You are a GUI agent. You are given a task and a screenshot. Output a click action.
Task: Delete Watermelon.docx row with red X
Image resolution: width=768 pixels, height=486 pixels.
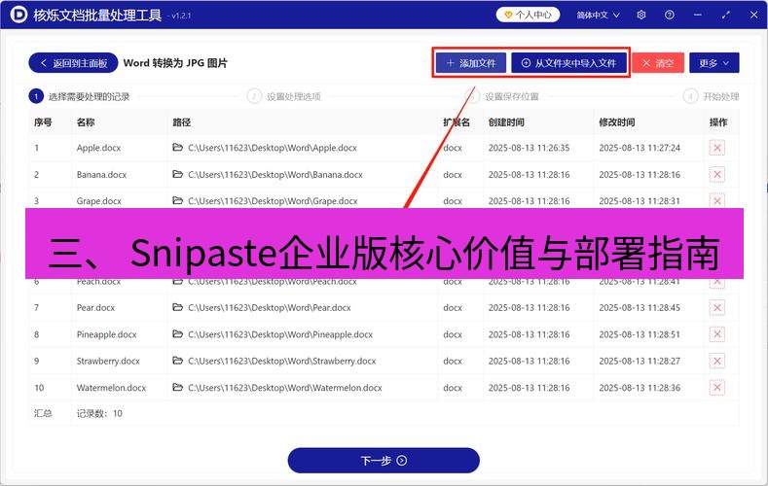(x=716, y=388)
